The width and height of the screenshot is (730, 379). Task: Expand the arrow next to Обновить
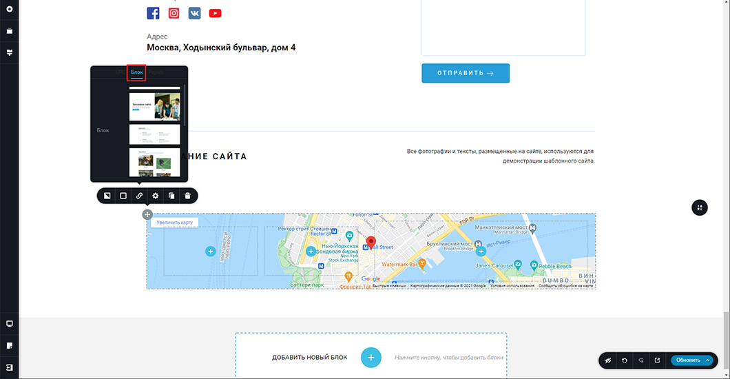click(x=708, y=360)
